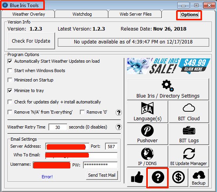The width and height of the screenshot is (217, 192).
Task: Click the Port field showing 587
Action: pyautogui.click(x=111, y=146)
